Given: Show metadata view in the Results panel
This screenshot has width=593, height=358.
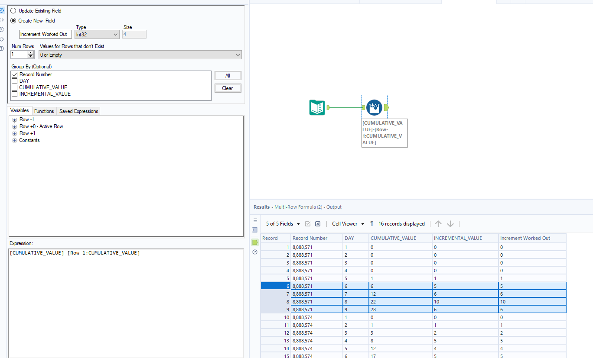Looking at the screenshot, I should click(255, 229).
